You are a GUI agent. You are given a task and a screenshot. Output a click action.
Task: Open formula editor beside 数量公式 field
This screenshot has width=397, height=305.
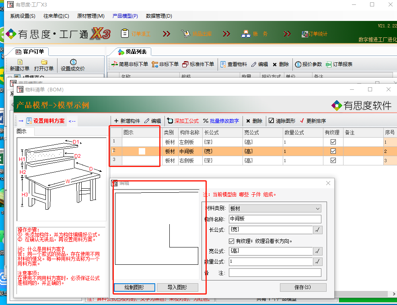tap(317, 262)
